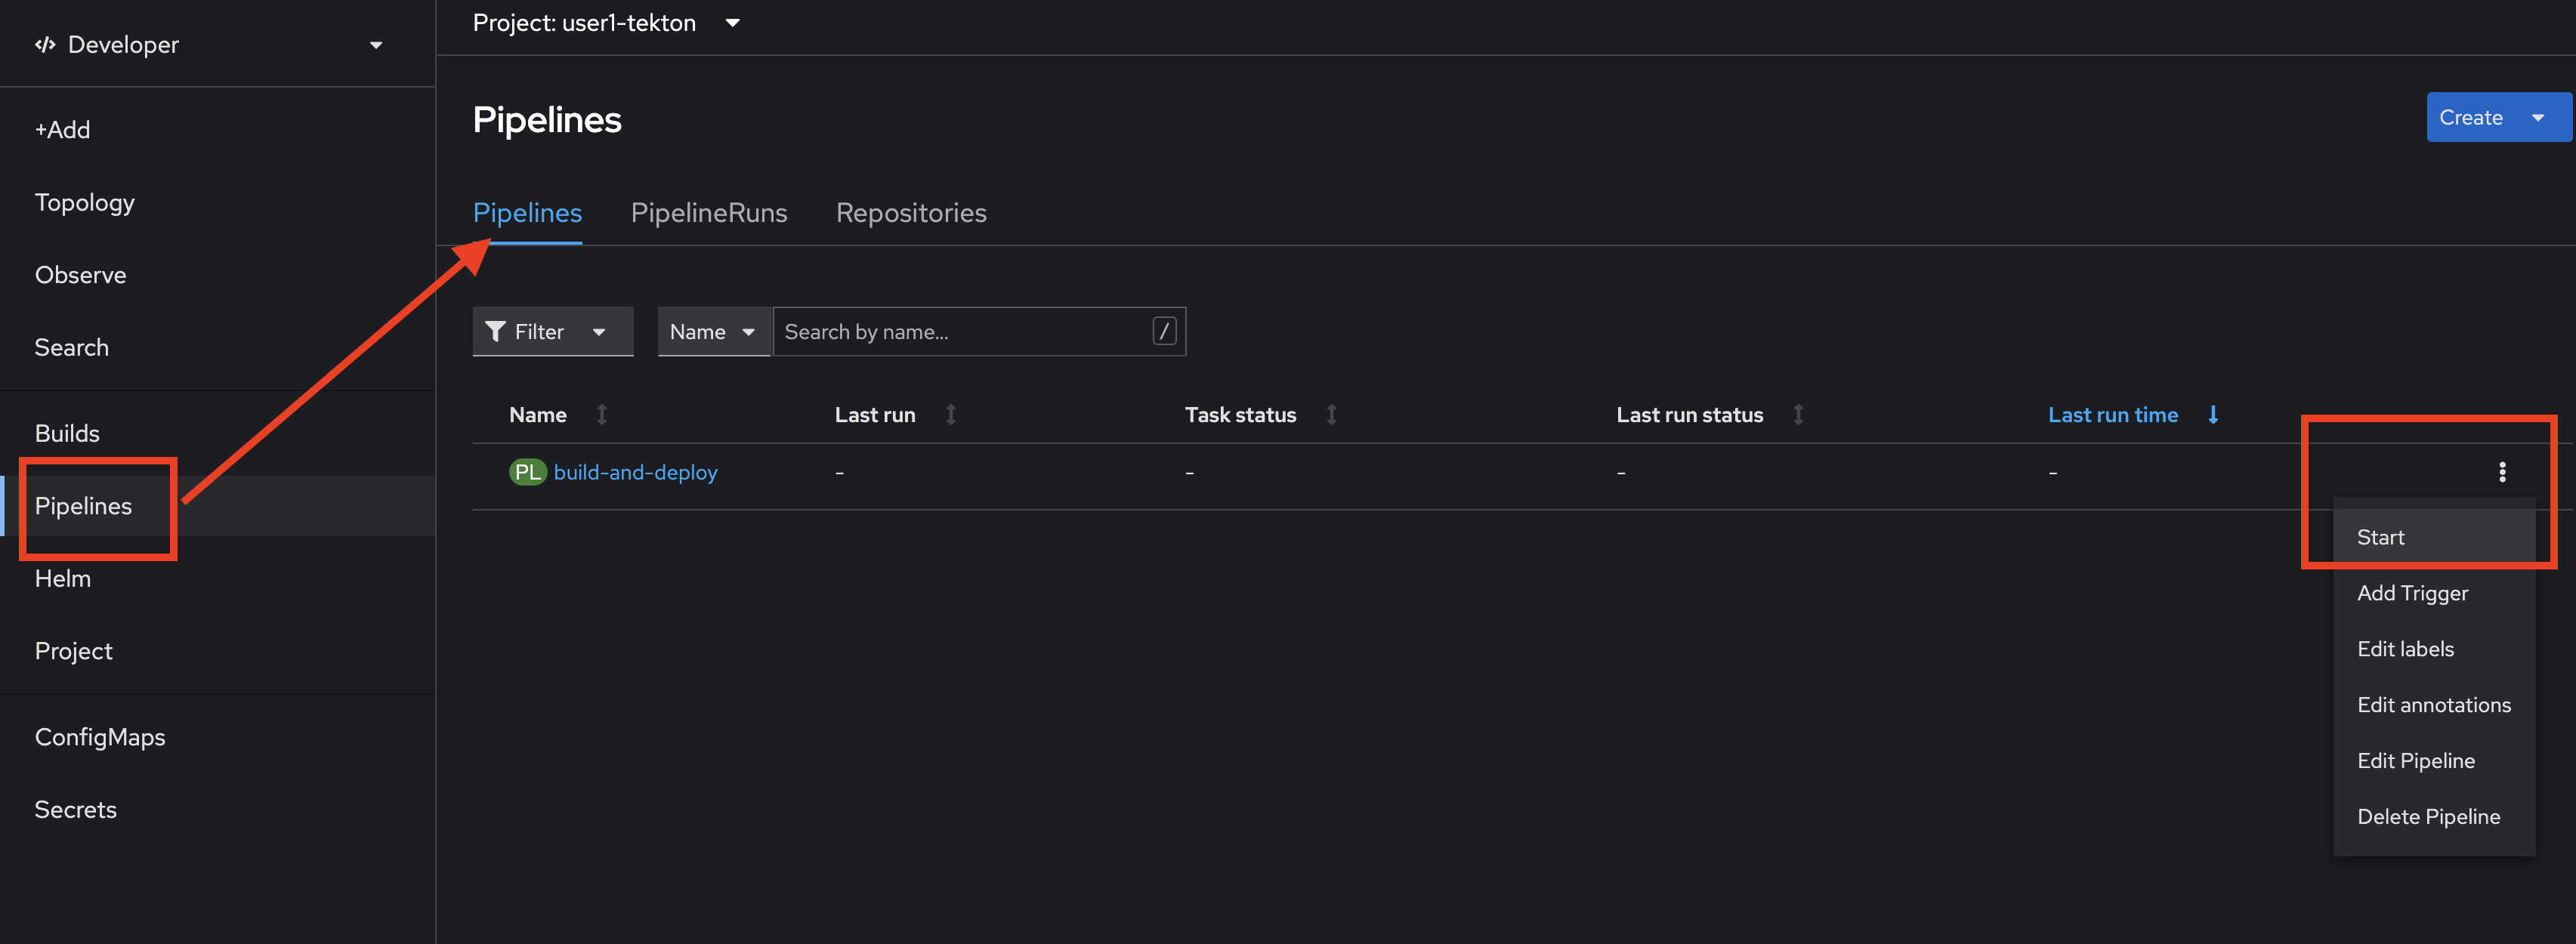The image size is (2576, 944).
Task: Sort by Name column arrows
Action: coord(602,415)
